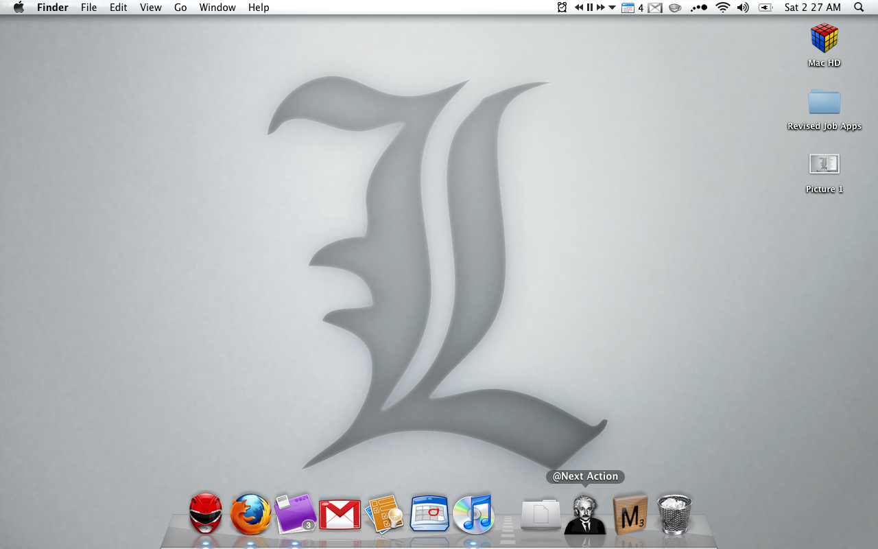The height and width of the screenshot is (549, 878).
Task: Pause playback from the menu bar
Action: pos(590,8)
